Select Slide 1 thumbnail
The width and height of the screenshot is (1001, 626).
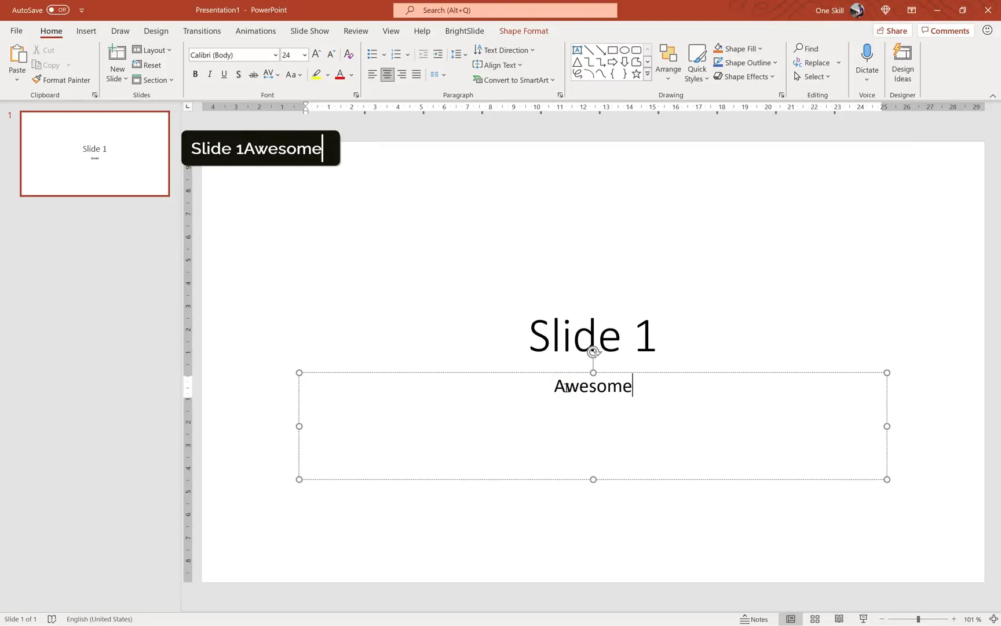(95, 154)
